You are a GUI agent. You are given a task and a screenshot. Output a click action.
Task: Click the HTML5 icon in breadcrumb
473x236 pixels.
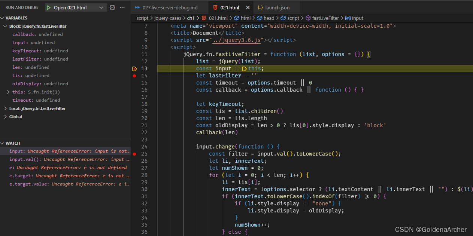(x=204, y=18)
